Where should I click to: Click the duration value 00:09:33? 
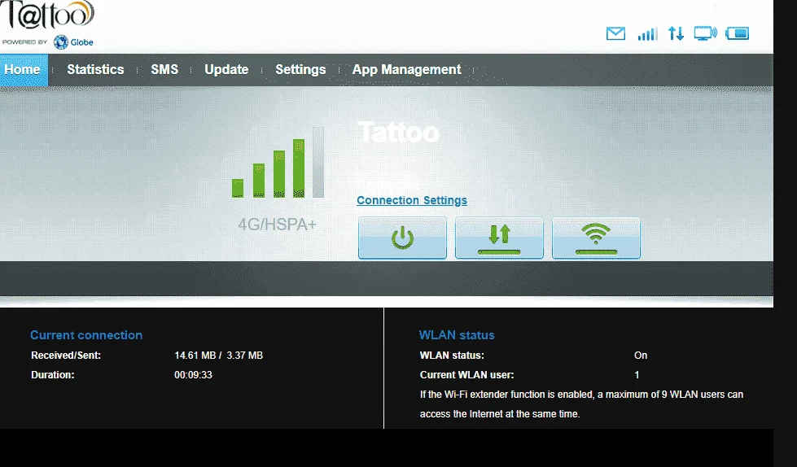tap(193, 375)
